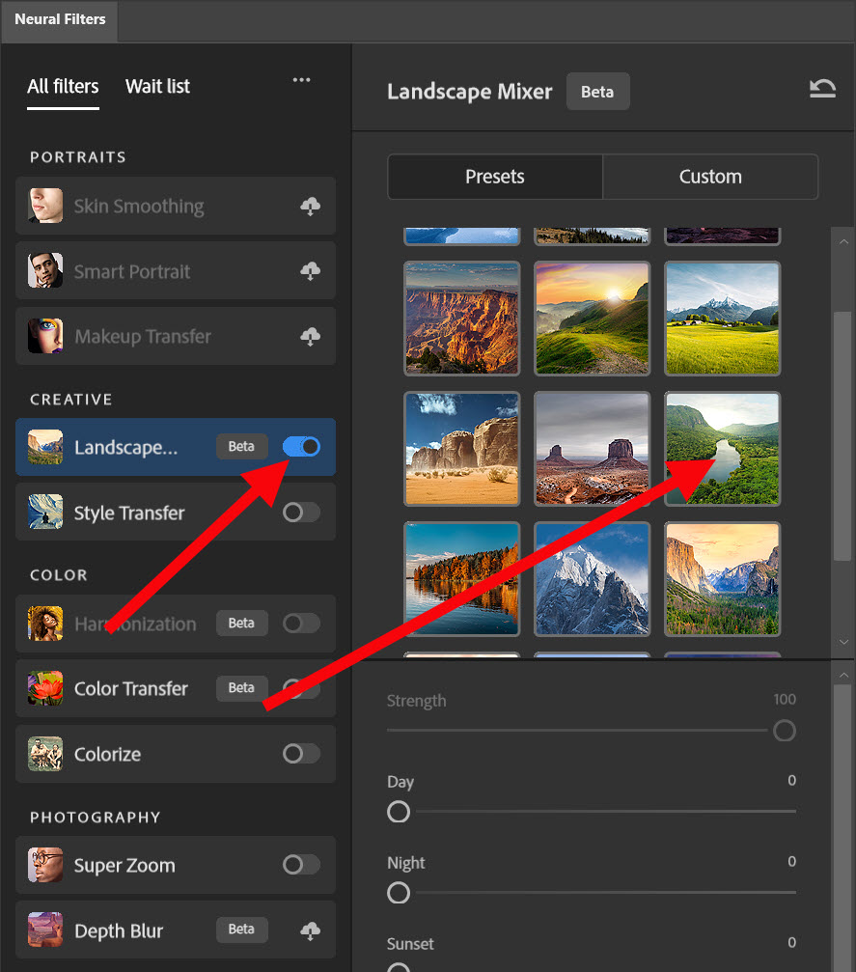The image size is (856, 972).
Task: Click the Skin Smoothing face thumbnail icon
Action: coord(45,206)
